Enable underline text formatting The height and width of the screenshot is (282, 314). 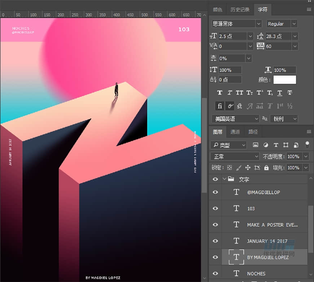point(279,93)
